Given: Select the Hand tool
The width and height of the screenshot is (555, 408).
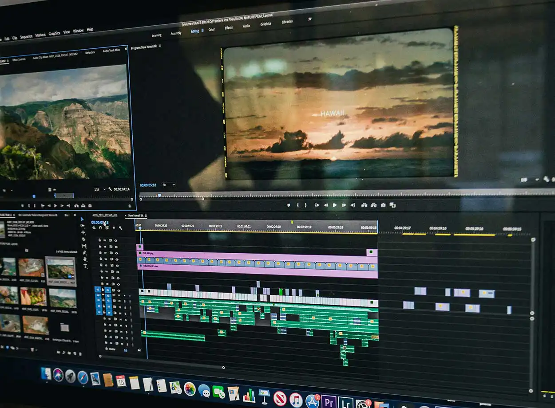Looking at the screenshot, I should coord(85,259).
